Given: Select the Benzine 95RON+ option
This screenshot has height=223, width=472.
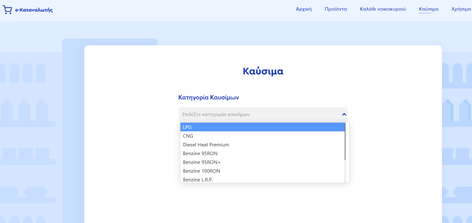Looking at the screenshot, I should 262,162.
